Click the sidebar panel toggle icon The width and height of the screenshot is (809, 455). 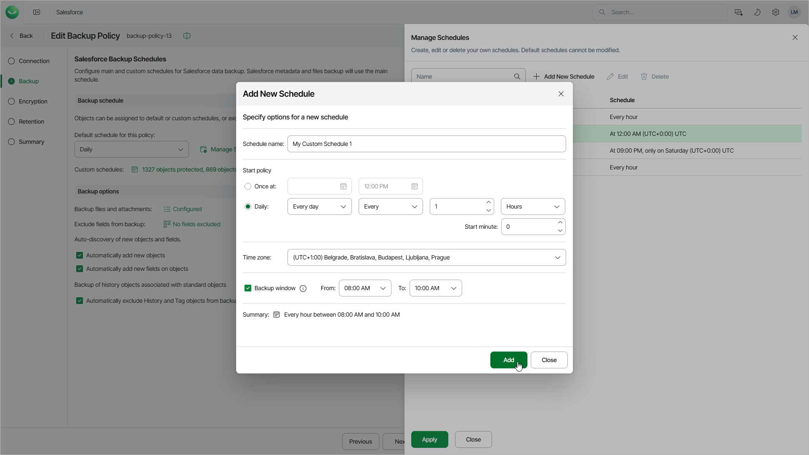[37, 12]
